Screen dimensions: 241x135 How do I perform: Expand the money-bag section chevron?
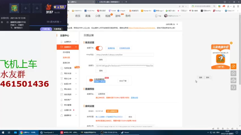(x=76, y=73)
